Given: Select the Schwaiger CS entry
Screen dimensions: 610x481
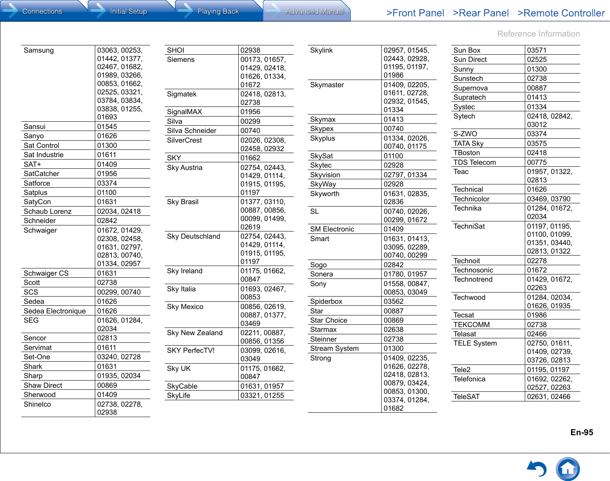Looking at the screenshot, I should [46, 273].
